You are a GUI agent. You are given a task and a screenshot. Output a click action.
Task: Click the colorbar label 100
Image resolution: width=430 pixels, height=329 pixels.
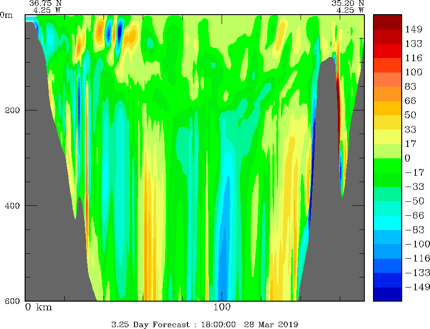pyautogui.click(x=413, y=72)
